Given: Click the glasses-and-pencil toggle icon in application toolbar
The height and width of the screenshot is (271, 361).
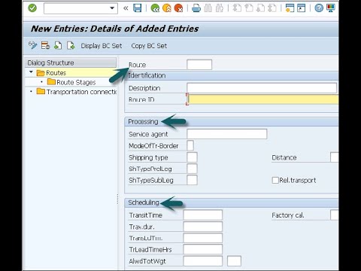Looking at the screenshot, I should (x=32, y=45).
